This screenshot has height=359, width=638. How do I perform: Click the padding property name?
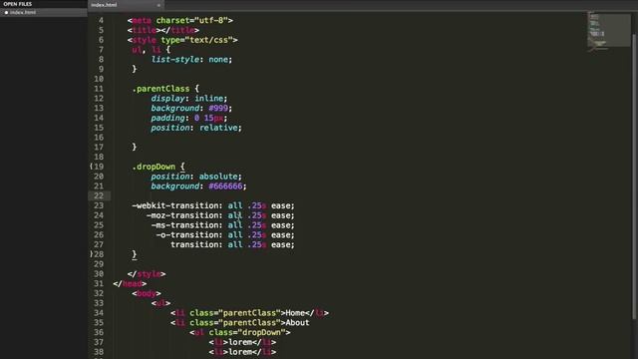click(168, 118)
